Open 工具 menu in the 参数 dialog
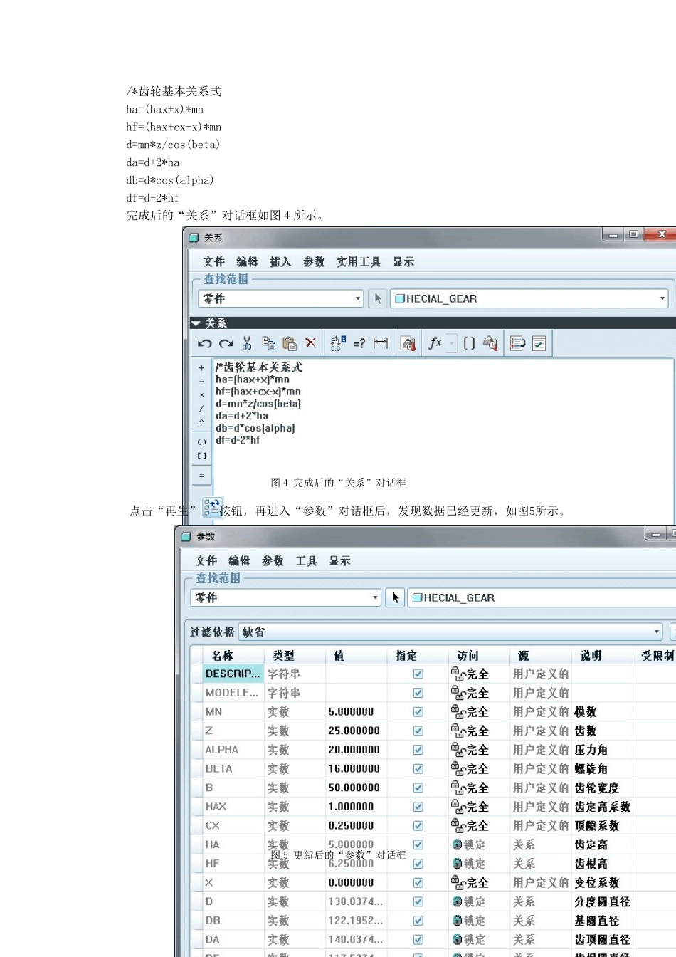Screen dimensions: 676x957 pos(306,561)
